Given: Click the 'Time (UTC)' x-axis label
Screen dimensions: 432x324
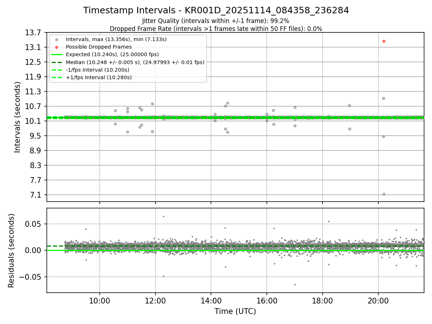Looking at the screenshot, I should click(235, 311).
